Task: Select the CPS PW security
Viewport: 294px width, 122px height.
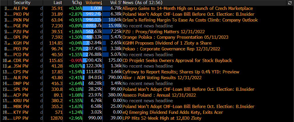Action: [21, 72]
